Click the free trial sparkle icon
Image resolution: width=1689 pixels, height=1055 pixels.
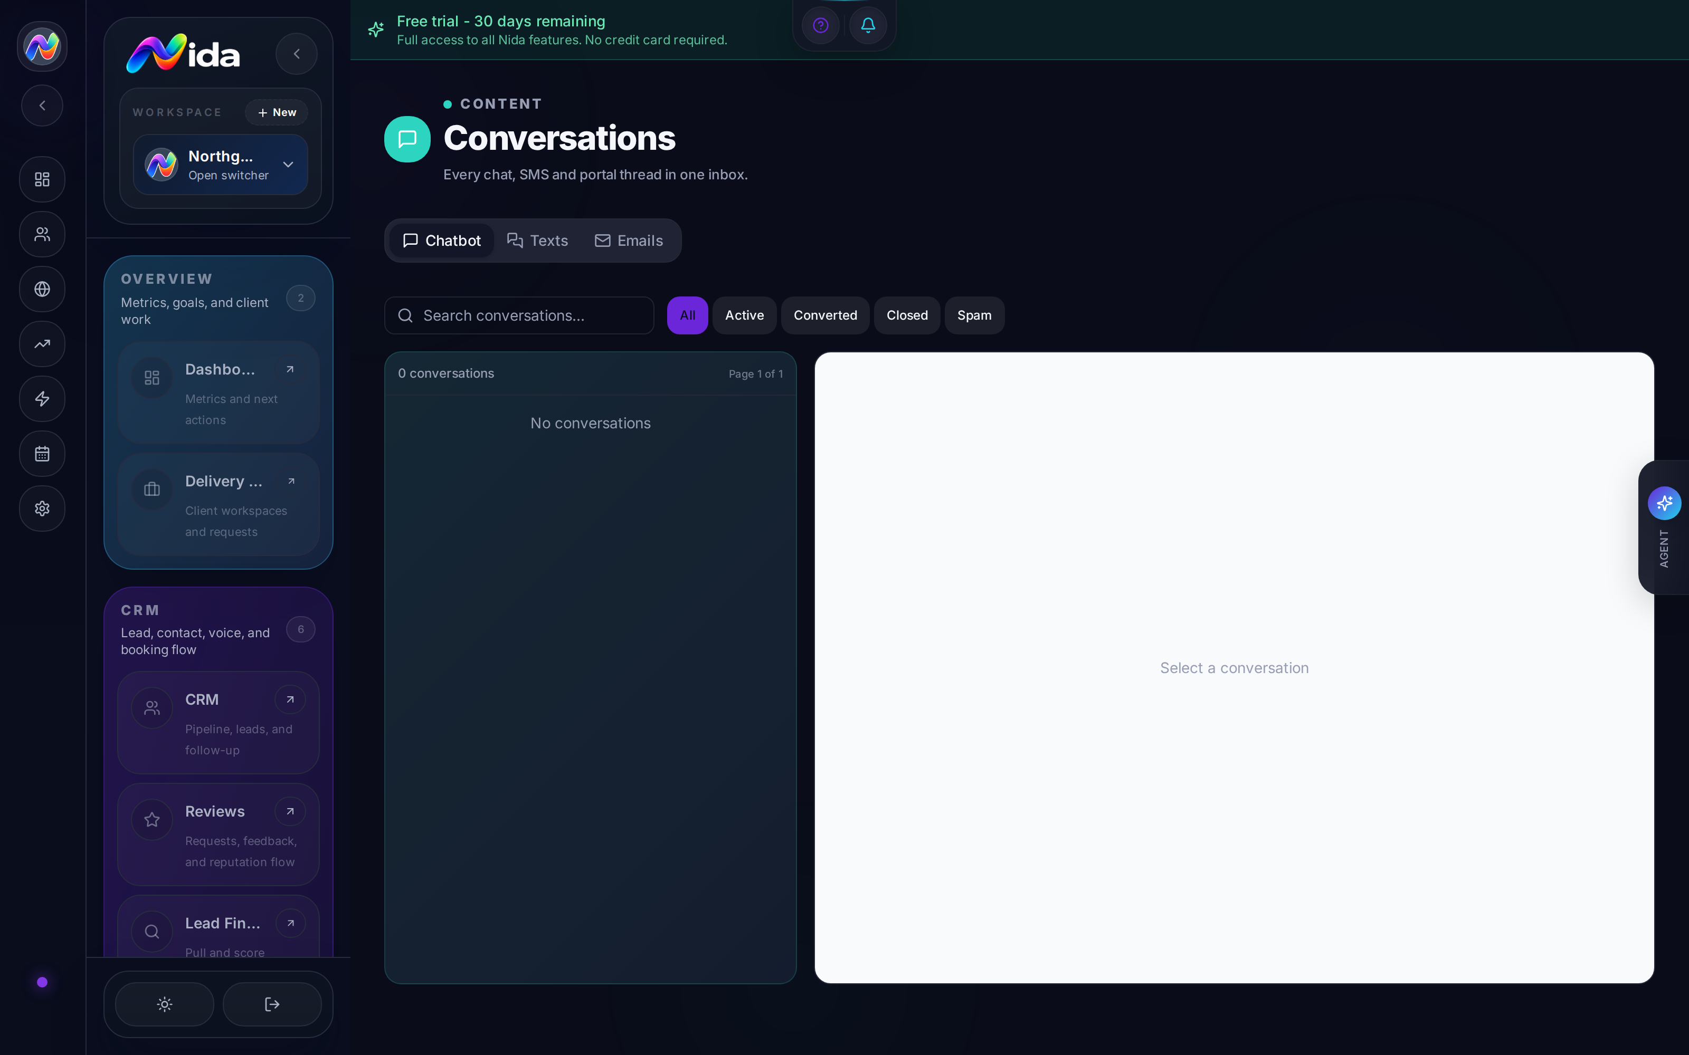(x=376, y=30)
